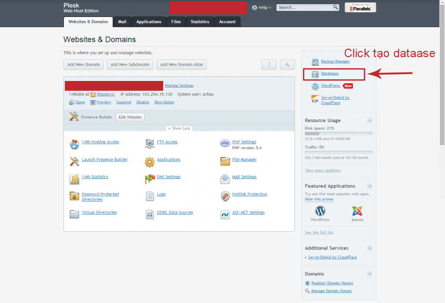Click into the Search input field
Image resolution: width=445 pixels, height=303 pixels.
click(305, 7)
